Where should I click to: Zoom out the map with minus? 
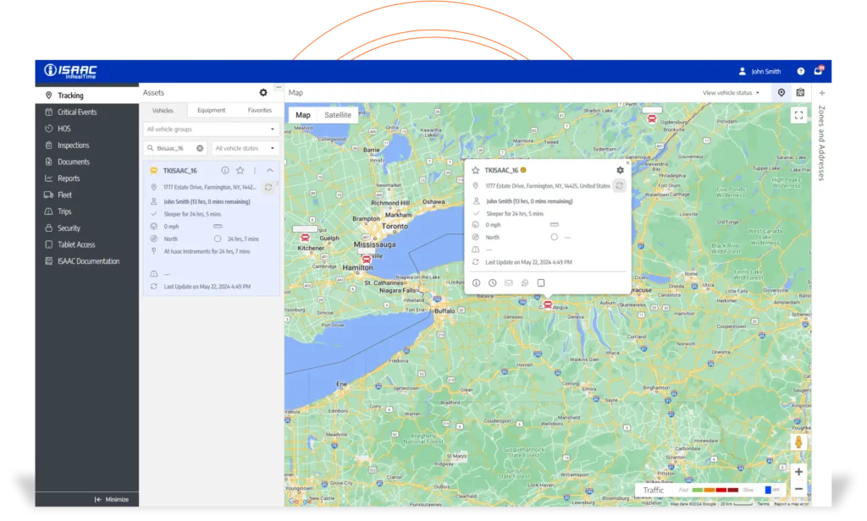(798, 489)
